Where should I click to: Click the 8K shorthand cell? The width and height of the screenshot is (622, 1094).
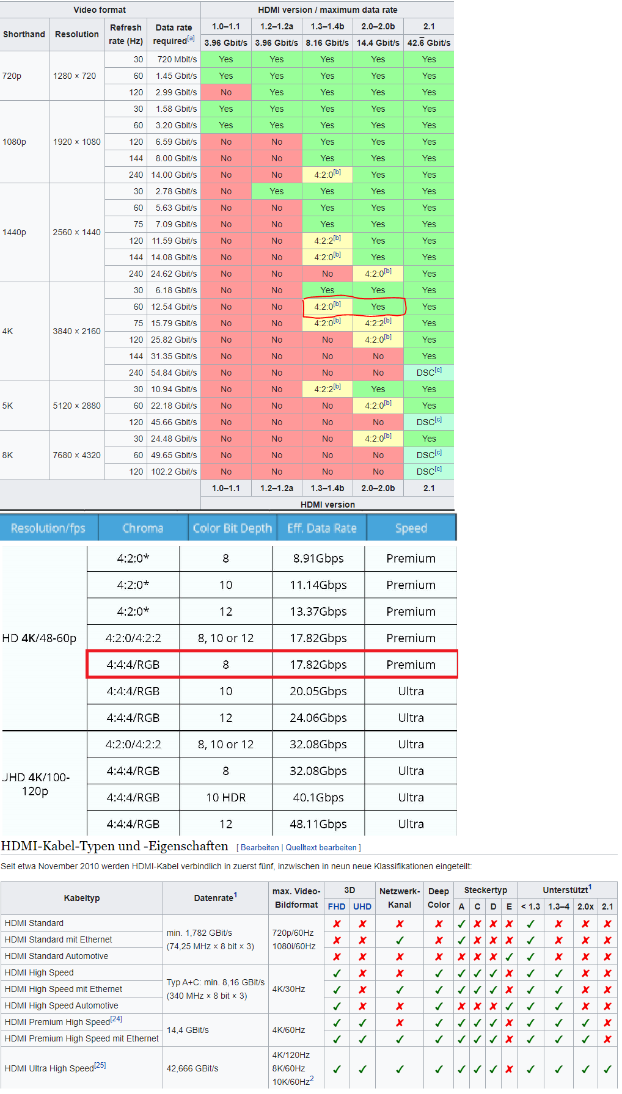24,455
